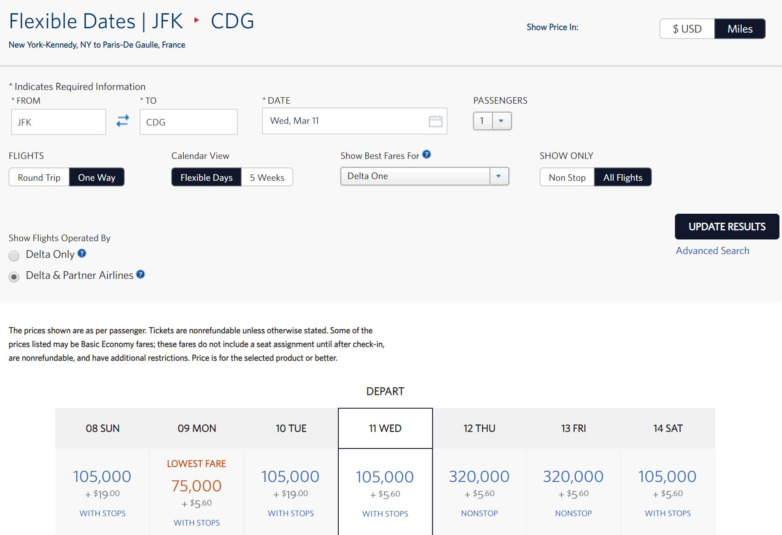Viewport: 782px width, 535px height.
Task: Click the date field Wed, Mar 11
Action: coord(355,121)
